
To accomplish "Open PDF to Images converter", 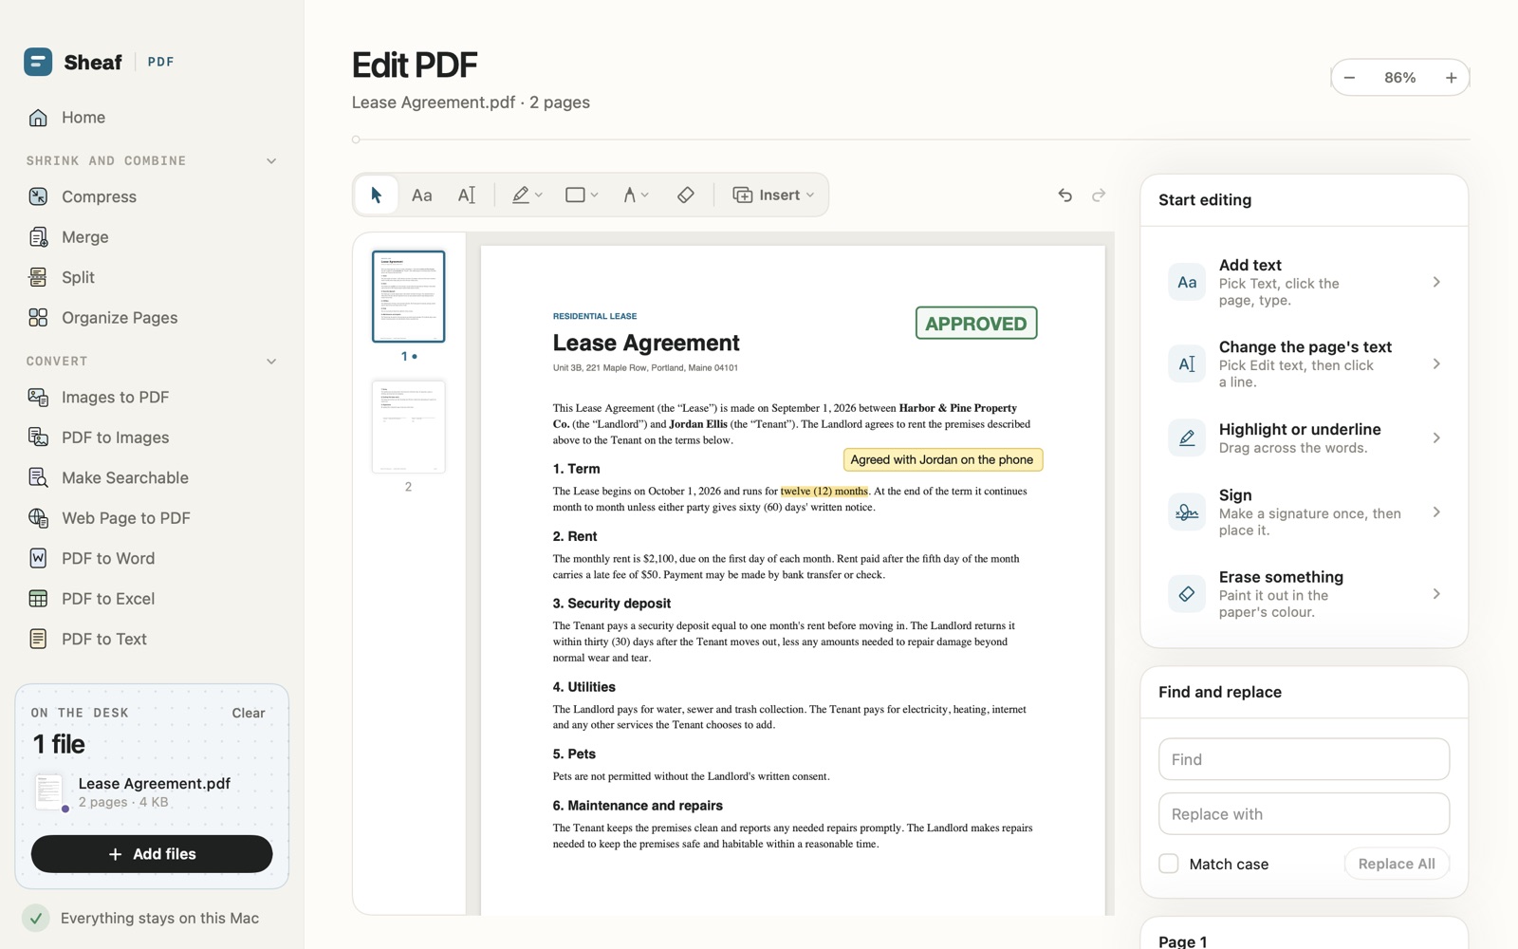I will pos(152,437).
